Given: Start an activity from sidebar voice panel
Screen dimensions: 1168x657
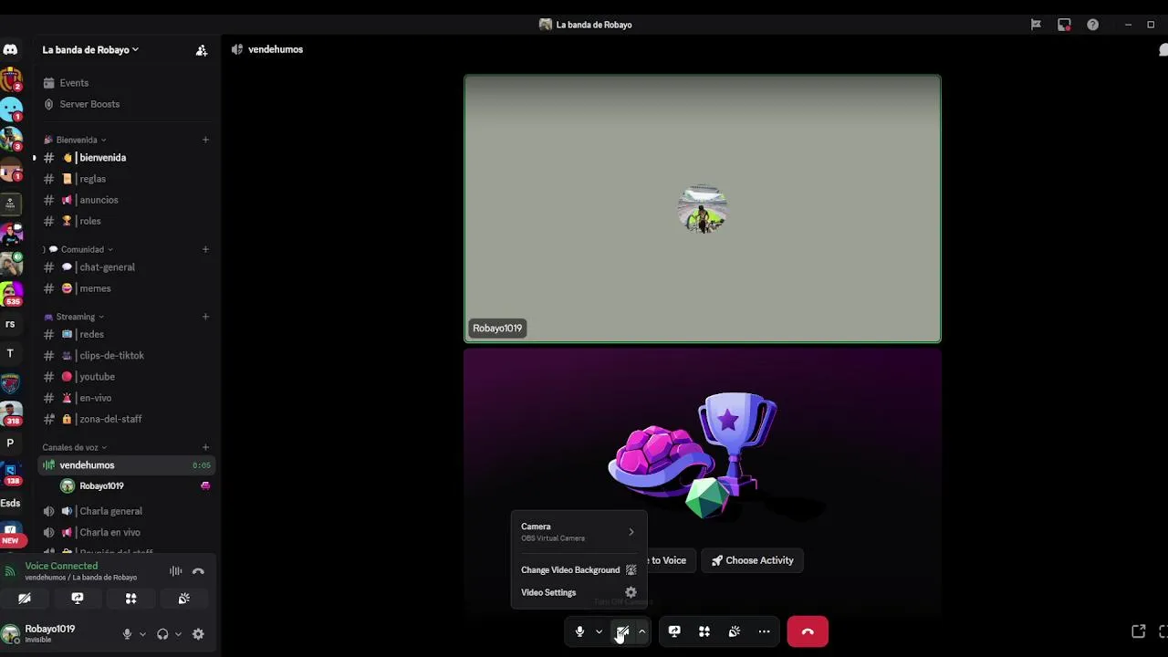Looking at the screenshot, I should (x=130, y=599).
